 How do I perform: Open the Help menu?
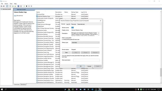[x=15, y=4]
